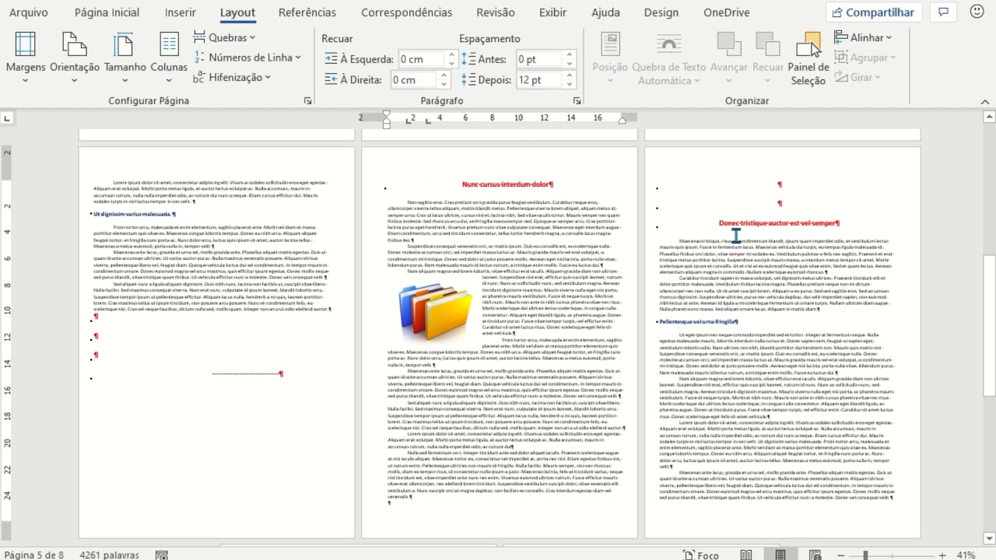Viewport: 996px width, 560px height.
Task: Click the À Esquerda indent field
Action: click(421, 59)
